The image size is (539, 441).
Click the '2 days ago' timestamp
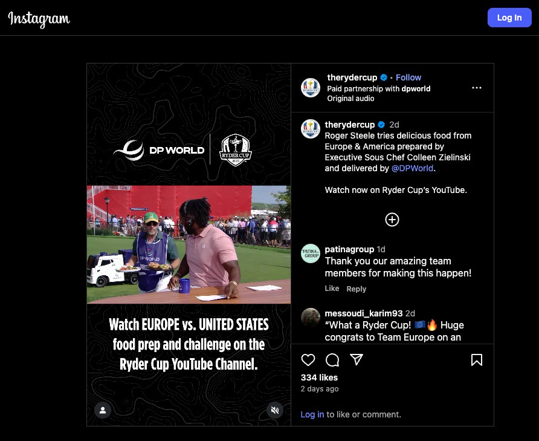[x=319, y=388]
